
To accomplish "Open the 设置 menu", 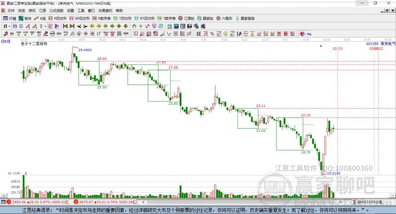I will pyautogui.click(x=70, y=10).
